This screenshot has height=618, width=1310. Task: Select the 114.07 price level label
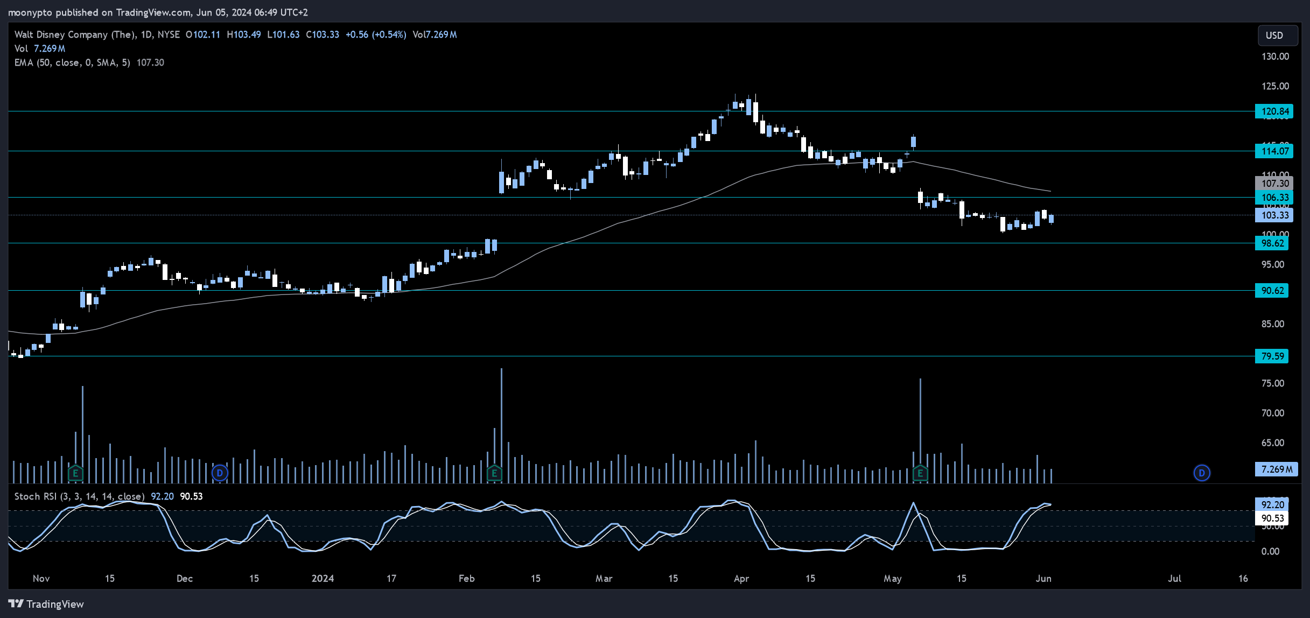coord(1274,151)
